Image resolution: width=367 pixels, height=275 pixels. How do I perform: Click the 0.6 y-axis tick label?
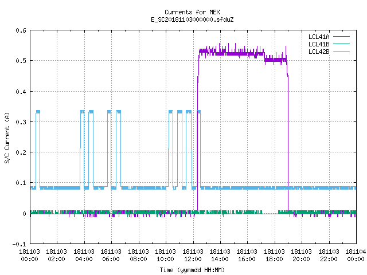tap(21, 30)
